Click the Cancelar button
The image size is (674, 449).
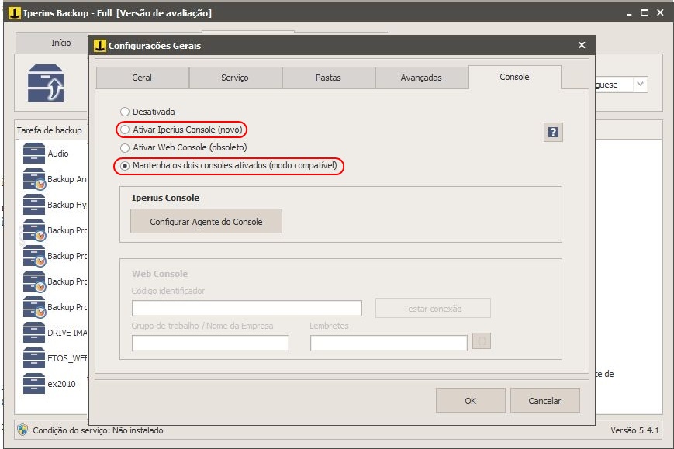[x=544, y=400]
